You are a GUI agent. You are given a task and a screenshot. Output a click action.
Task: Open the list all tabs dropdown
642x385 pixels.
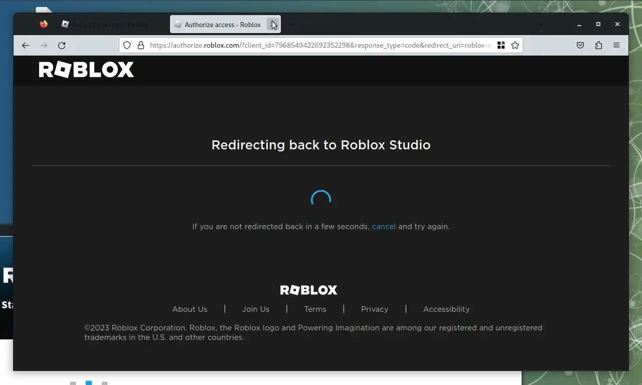click(x=541, y=24)
